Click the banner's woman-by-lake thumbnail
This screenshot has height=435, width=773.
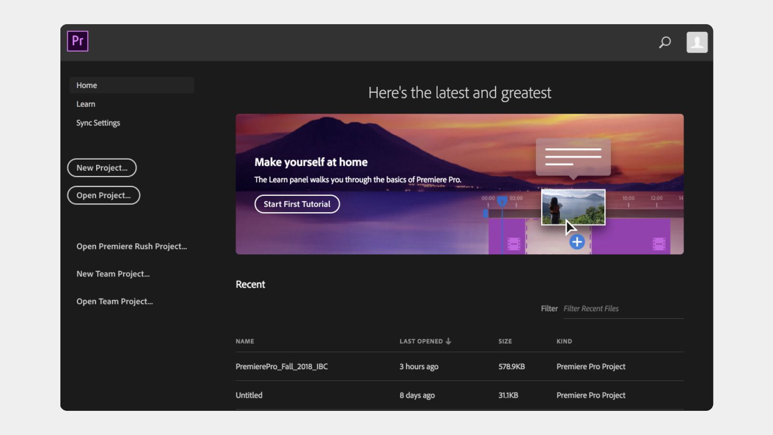coord(573,207)
